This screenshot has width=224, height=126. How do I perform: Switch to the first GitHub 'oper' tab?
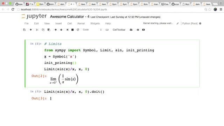(19, 4)
